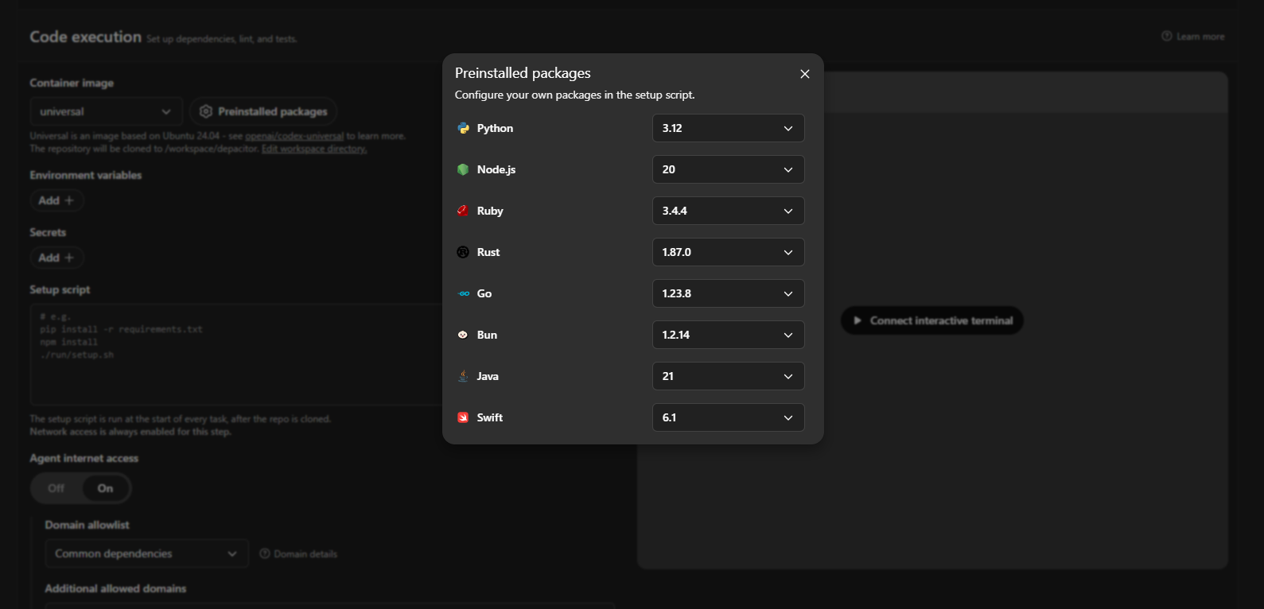1264x609 pixels.
Task: Click the Code execution heading
Action: pos(86,37)
